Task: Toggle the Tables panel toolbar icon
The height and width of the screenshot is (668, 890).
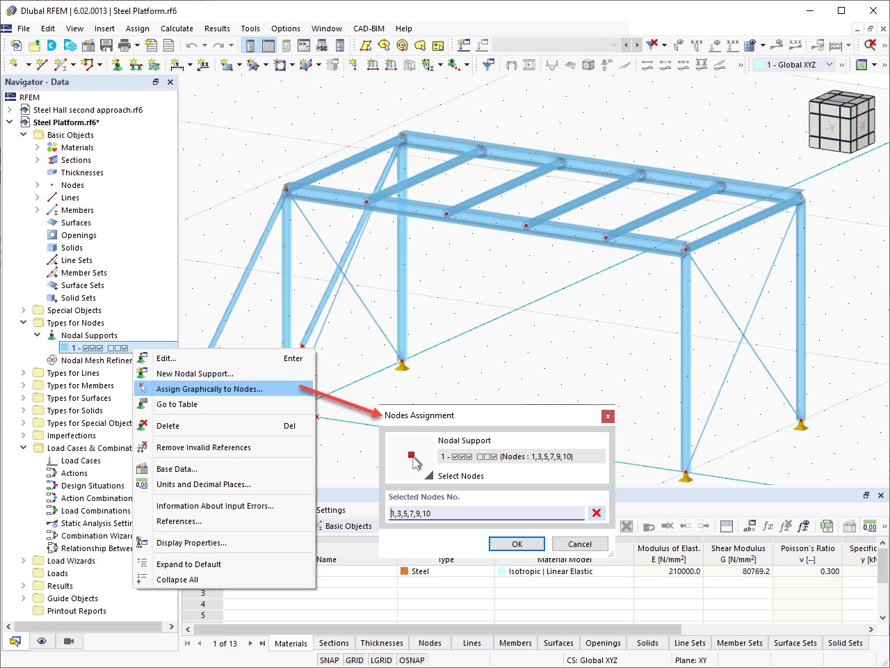Action: pyautogui.click(x=268, y=46)
